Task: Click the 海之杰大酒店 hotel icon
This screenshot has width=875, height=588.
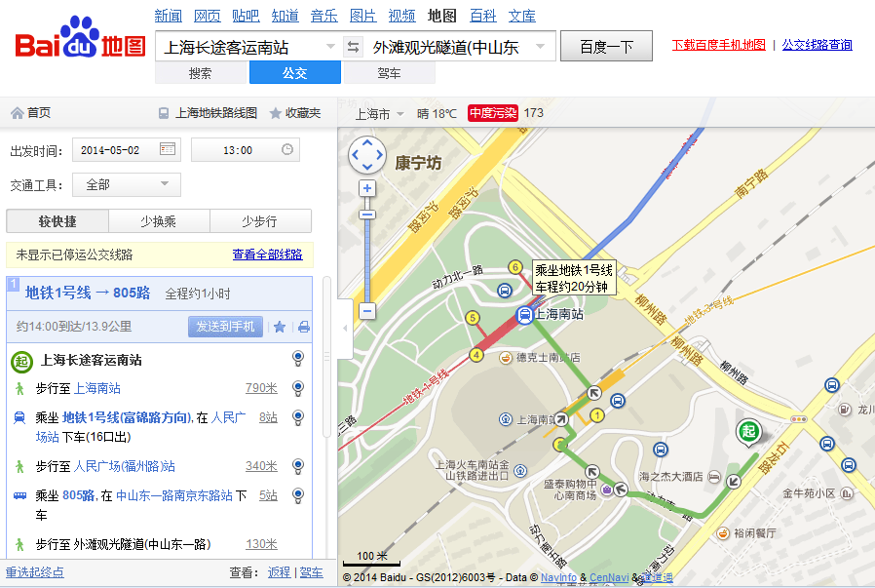Action: (x=713, y=476)
